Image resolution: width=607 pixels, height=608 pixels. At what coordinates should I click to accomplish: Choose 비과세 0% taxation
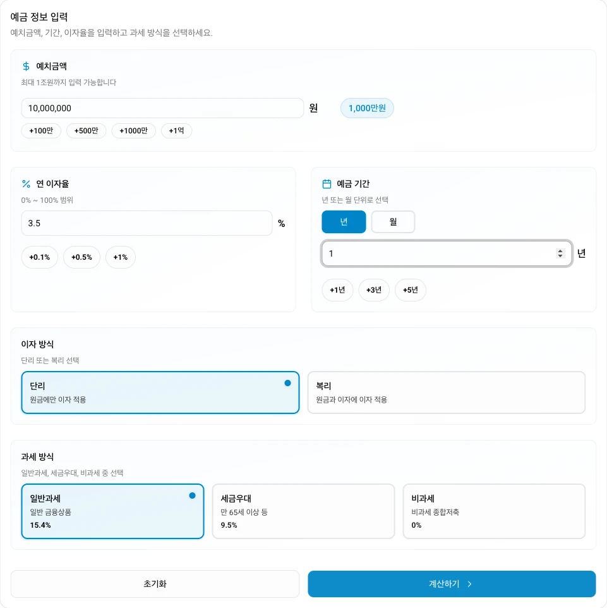(494, 511)
